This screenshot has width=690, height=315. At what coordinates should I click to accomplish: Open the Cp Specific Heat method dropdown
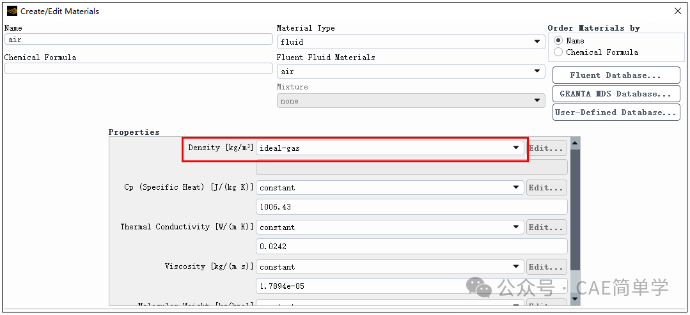390,187
